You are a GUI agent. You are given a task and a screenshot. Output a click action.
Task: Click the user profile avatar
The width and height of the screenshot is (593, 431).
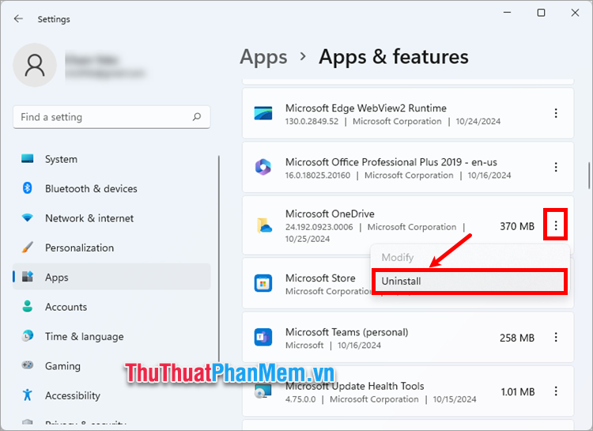pyautogui.click(x=35, y=65)
